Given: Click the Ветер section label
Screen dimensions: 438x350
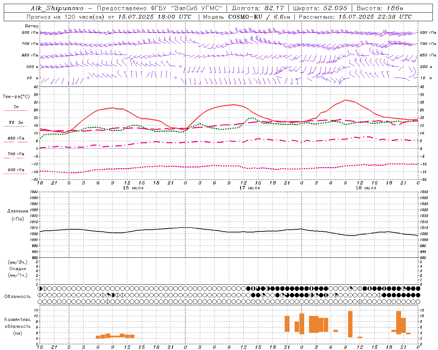Looking at the screenshot, I should coord(32,26).
